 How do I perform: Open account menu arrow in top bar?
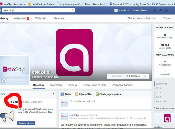174,10
